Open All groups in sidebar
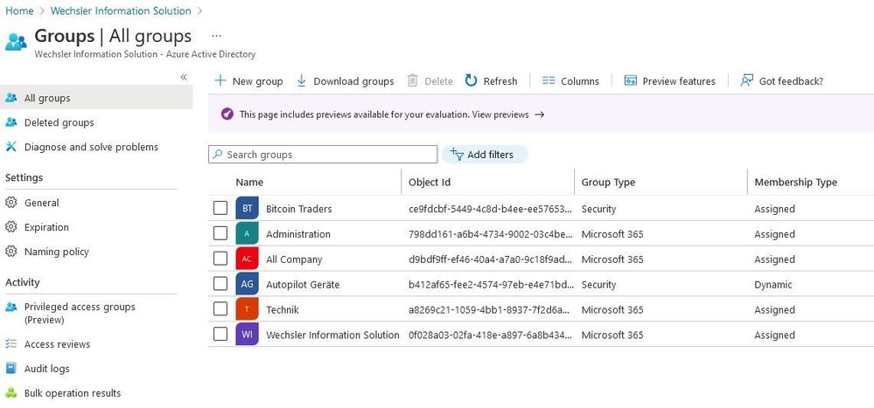This screenshot has height=408, width=874. 96,98
